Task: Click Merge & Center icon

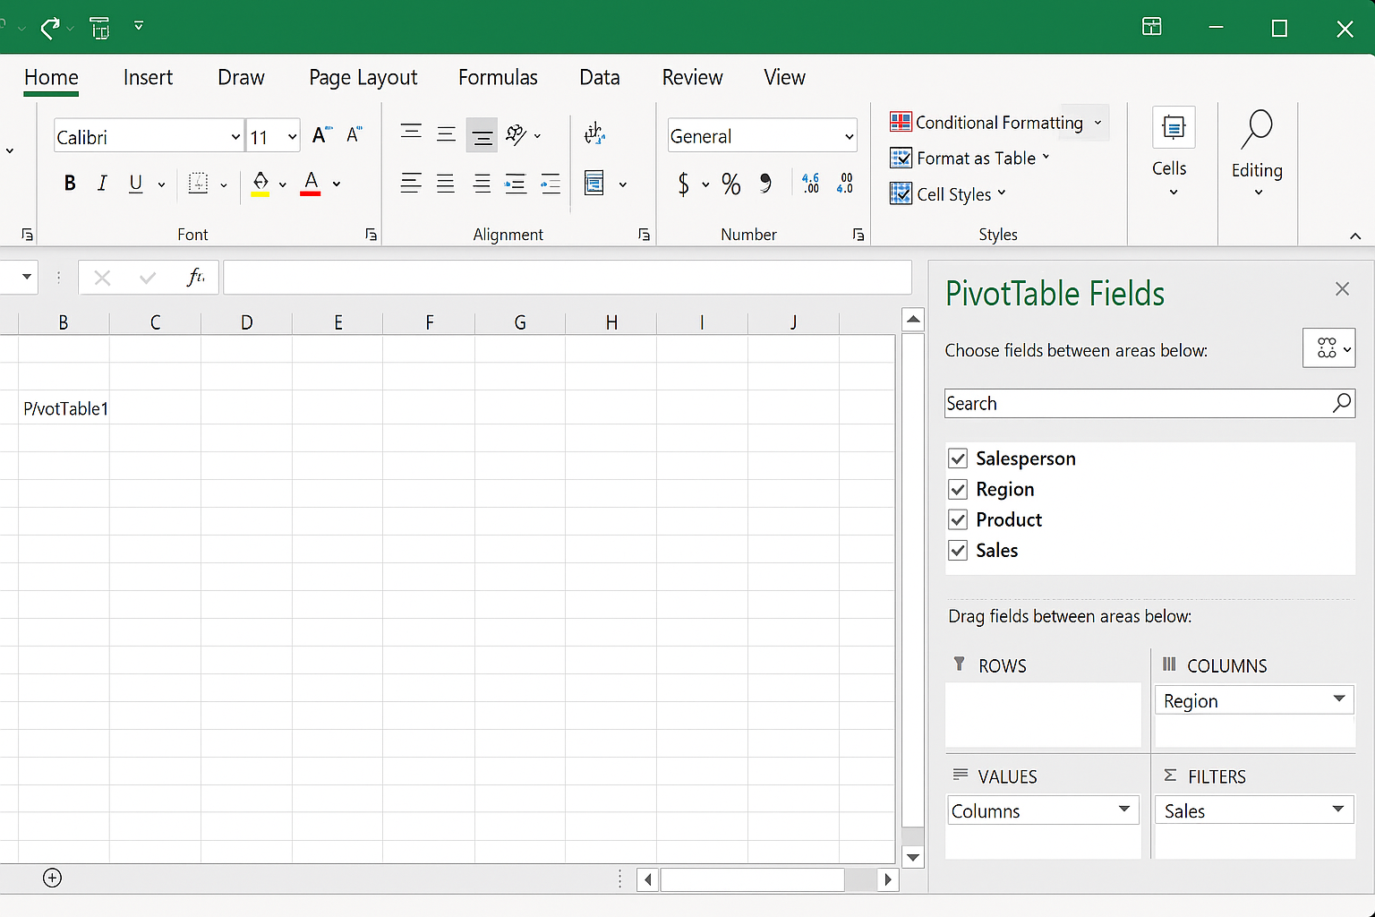Action: [x=594, y=184]
